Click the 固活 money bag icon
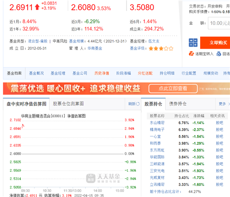Image resolution: width=230 pixels, height=197 pixels. (x=218, y=54)
